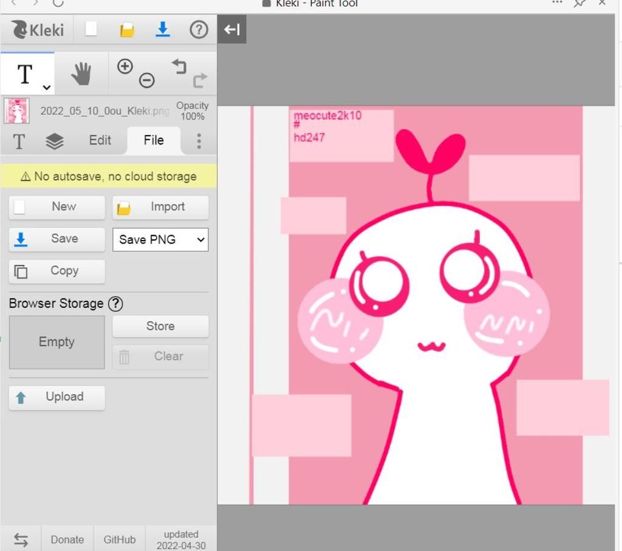Click the Opacity 100% value
Screen dimensions: 622x551
point(193,111)
